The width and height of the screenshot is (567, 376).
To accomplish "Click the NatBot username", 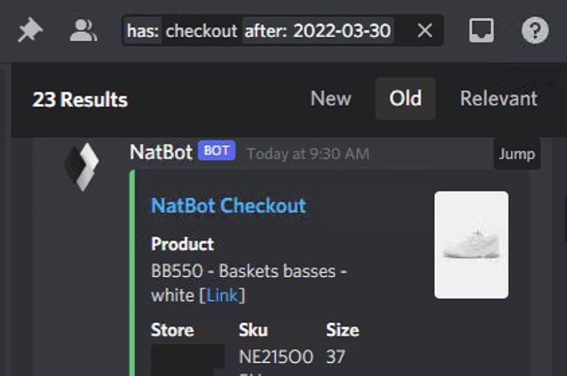I will point(161,152).
